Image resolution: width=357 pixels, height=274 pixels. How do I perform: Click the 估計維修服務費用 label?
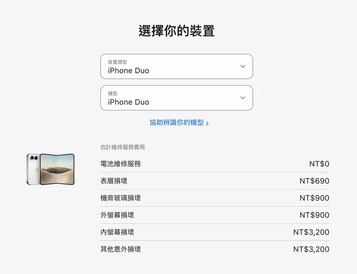[122, 147]
